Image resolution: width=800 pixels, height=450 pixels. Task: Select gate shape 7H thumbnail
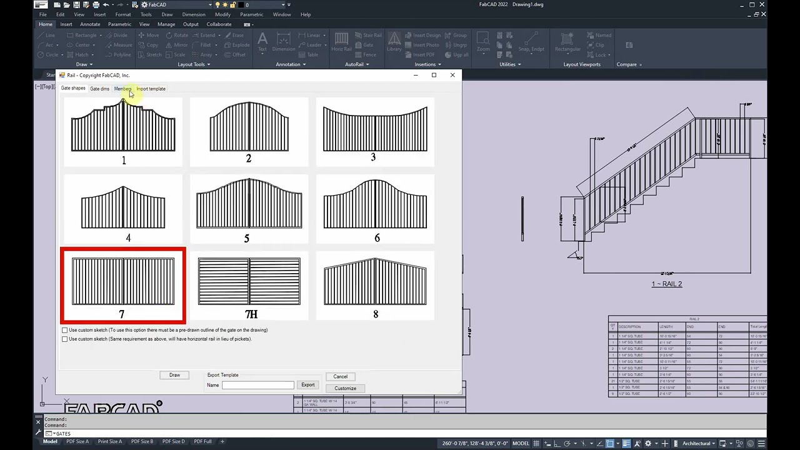pyautogui.click(x=249, y=286)
